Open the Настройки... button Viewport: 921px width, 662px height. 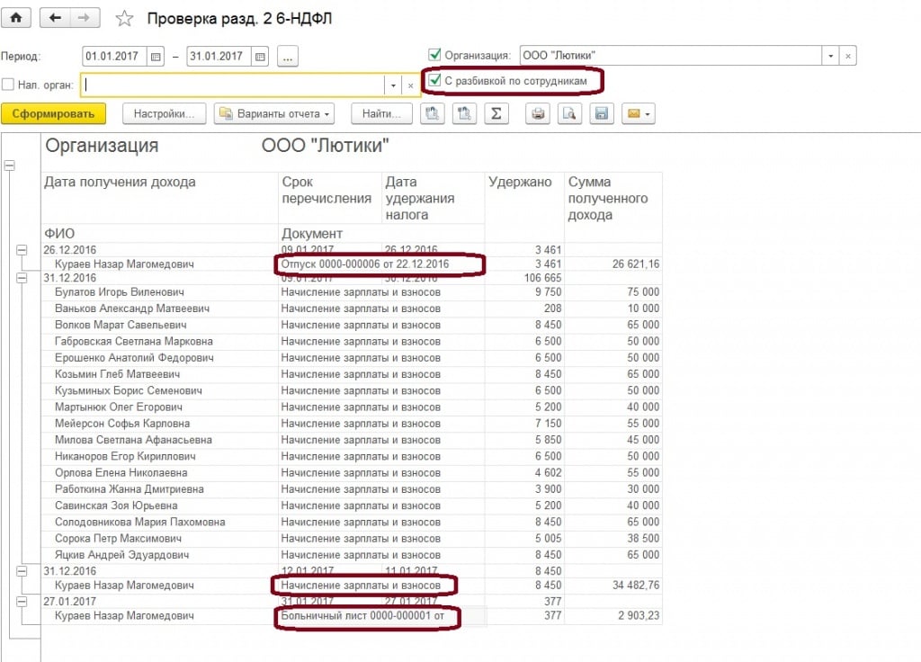click(x=165, y=114)
